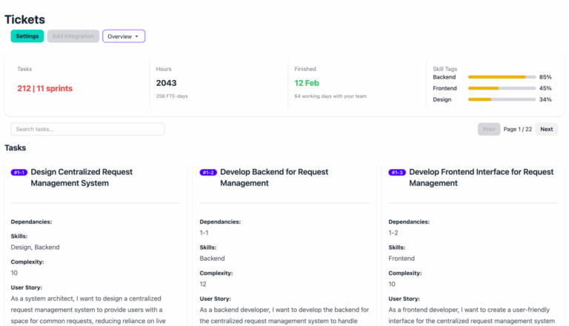Click the green Settings button
This screenshot has width=569, height=326.
[27, 36]
